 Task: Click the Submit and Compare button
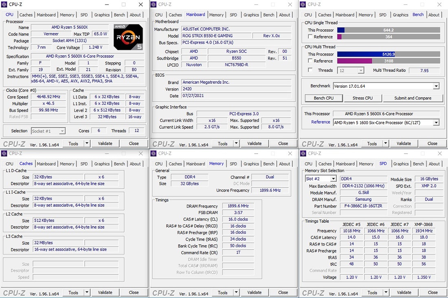(413, 98)
